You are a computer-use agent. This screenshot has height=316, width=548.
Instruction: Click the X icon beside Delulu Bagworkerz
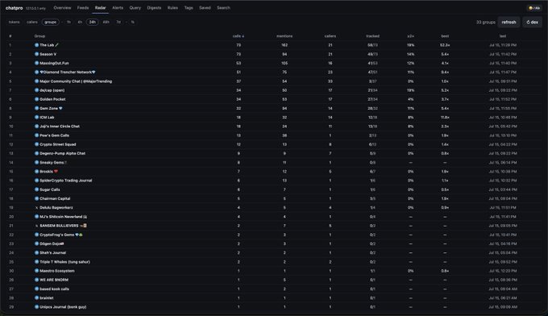tap(36, 208)
